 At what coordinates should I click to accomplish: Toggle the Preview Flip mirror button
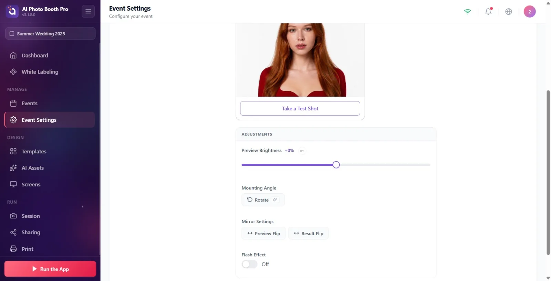click(x=263, y=233)
